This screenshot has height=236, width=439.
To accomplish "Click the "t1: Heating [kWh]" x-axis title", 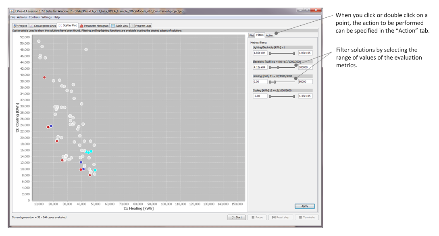I will click(x=139, y=209).
